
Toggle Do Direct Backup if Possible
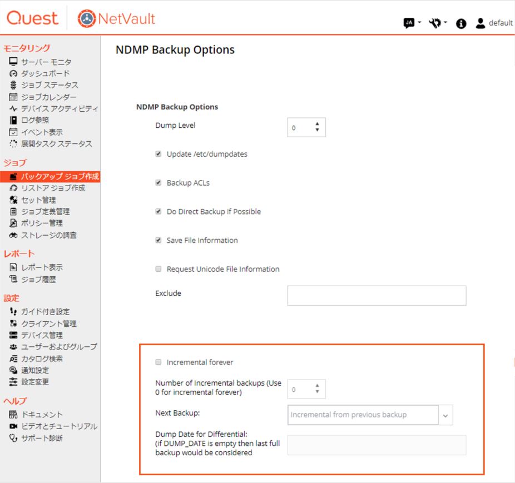(x=159, y=211)
